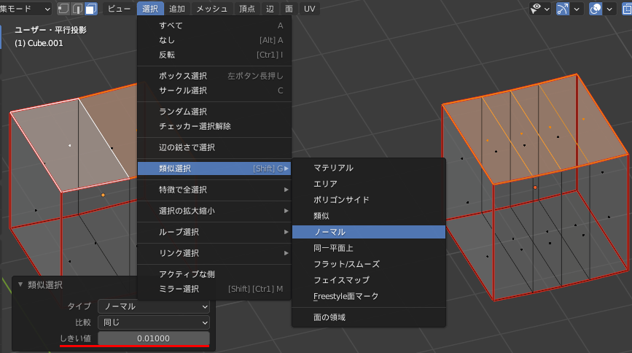Screen dimensions: 632x353
Task: Choose なし to deselect all
Action: pyautogui.click(x=214, y=40)
